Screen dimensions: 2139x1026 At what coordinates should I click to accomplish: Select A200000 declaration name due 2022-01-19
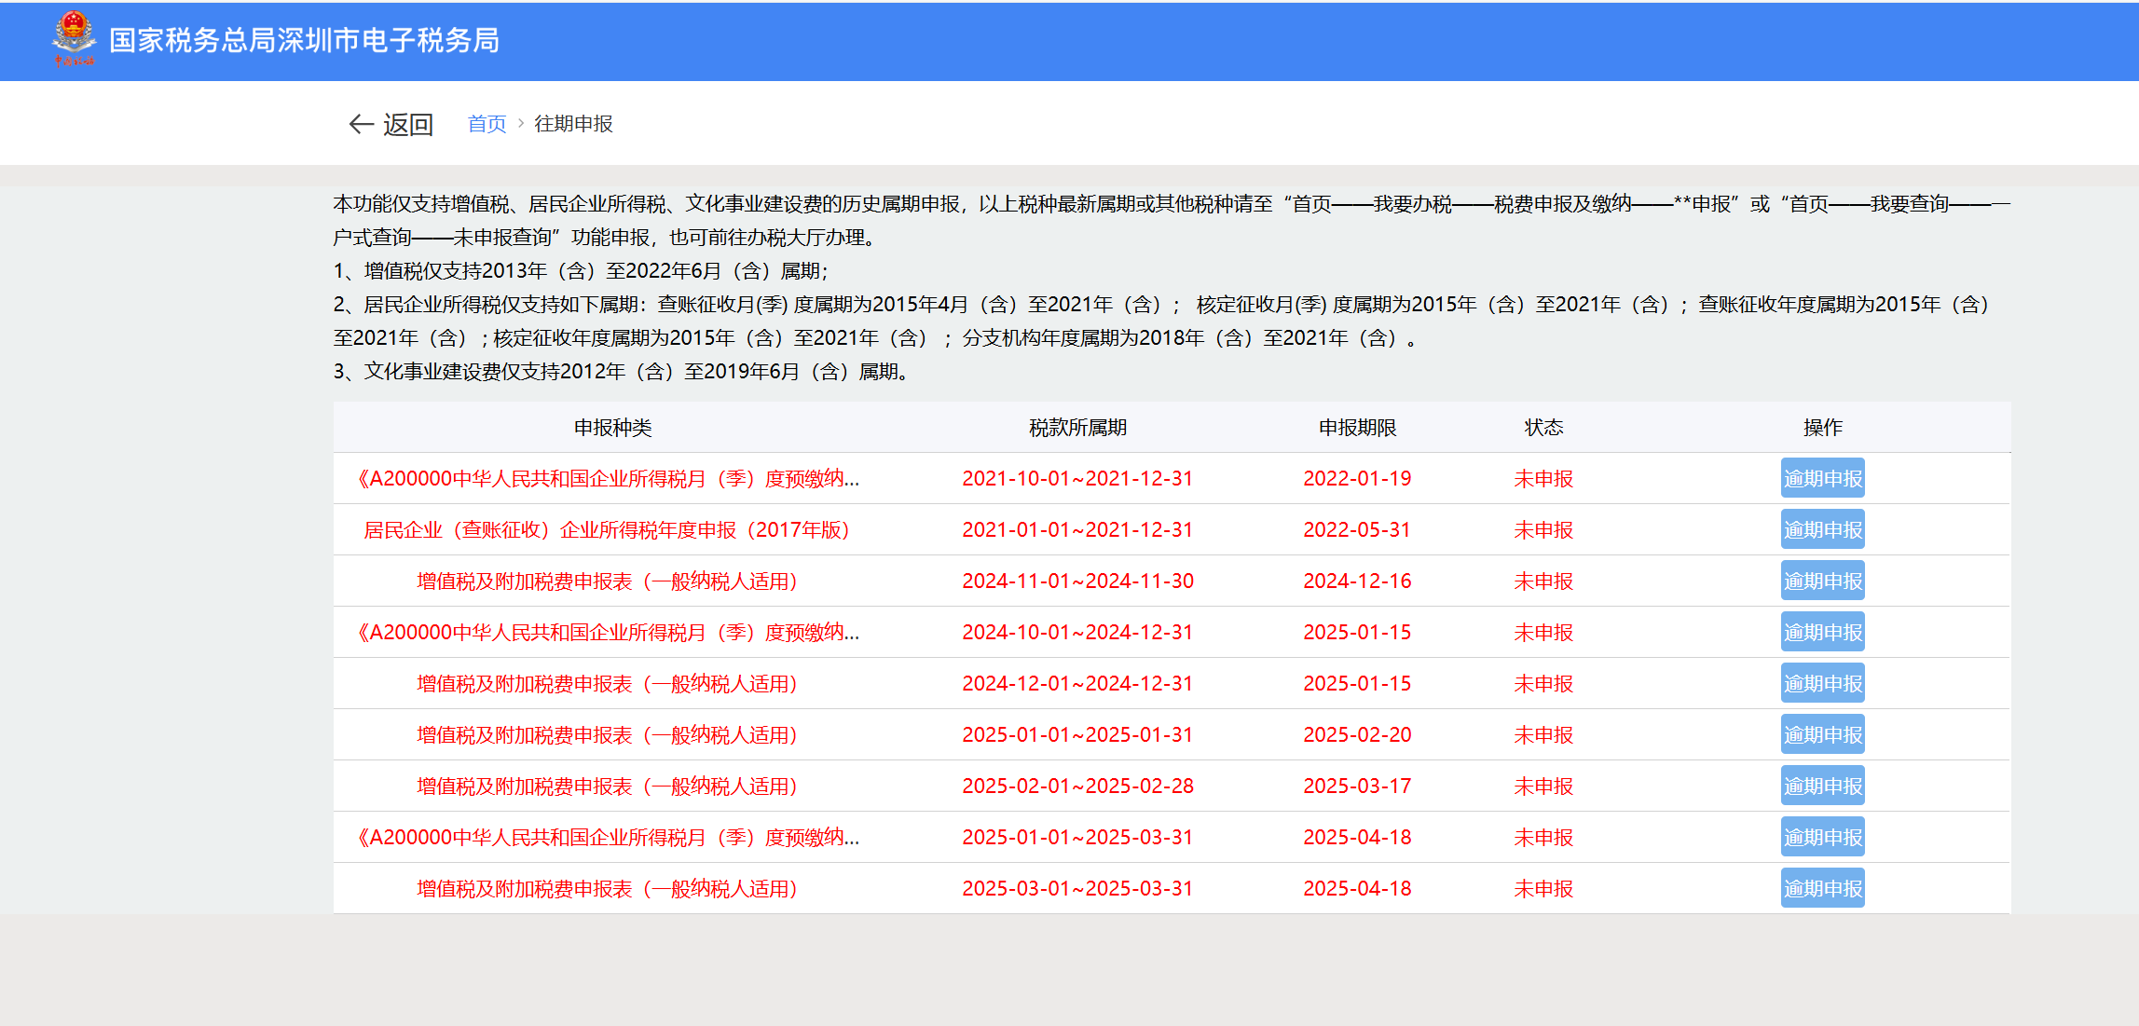click(607, 478)
